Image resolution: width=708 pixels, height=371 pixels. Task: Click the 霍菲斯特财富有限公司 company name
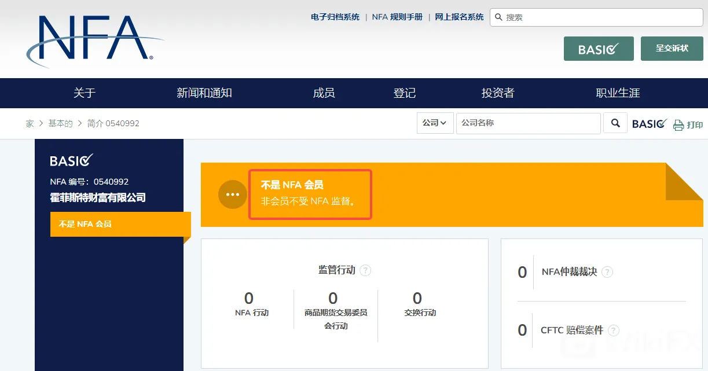click(x=98, y=198)
